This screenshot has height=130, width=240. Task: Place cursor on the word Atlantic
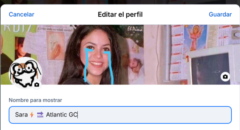click(x=56, y=115)
